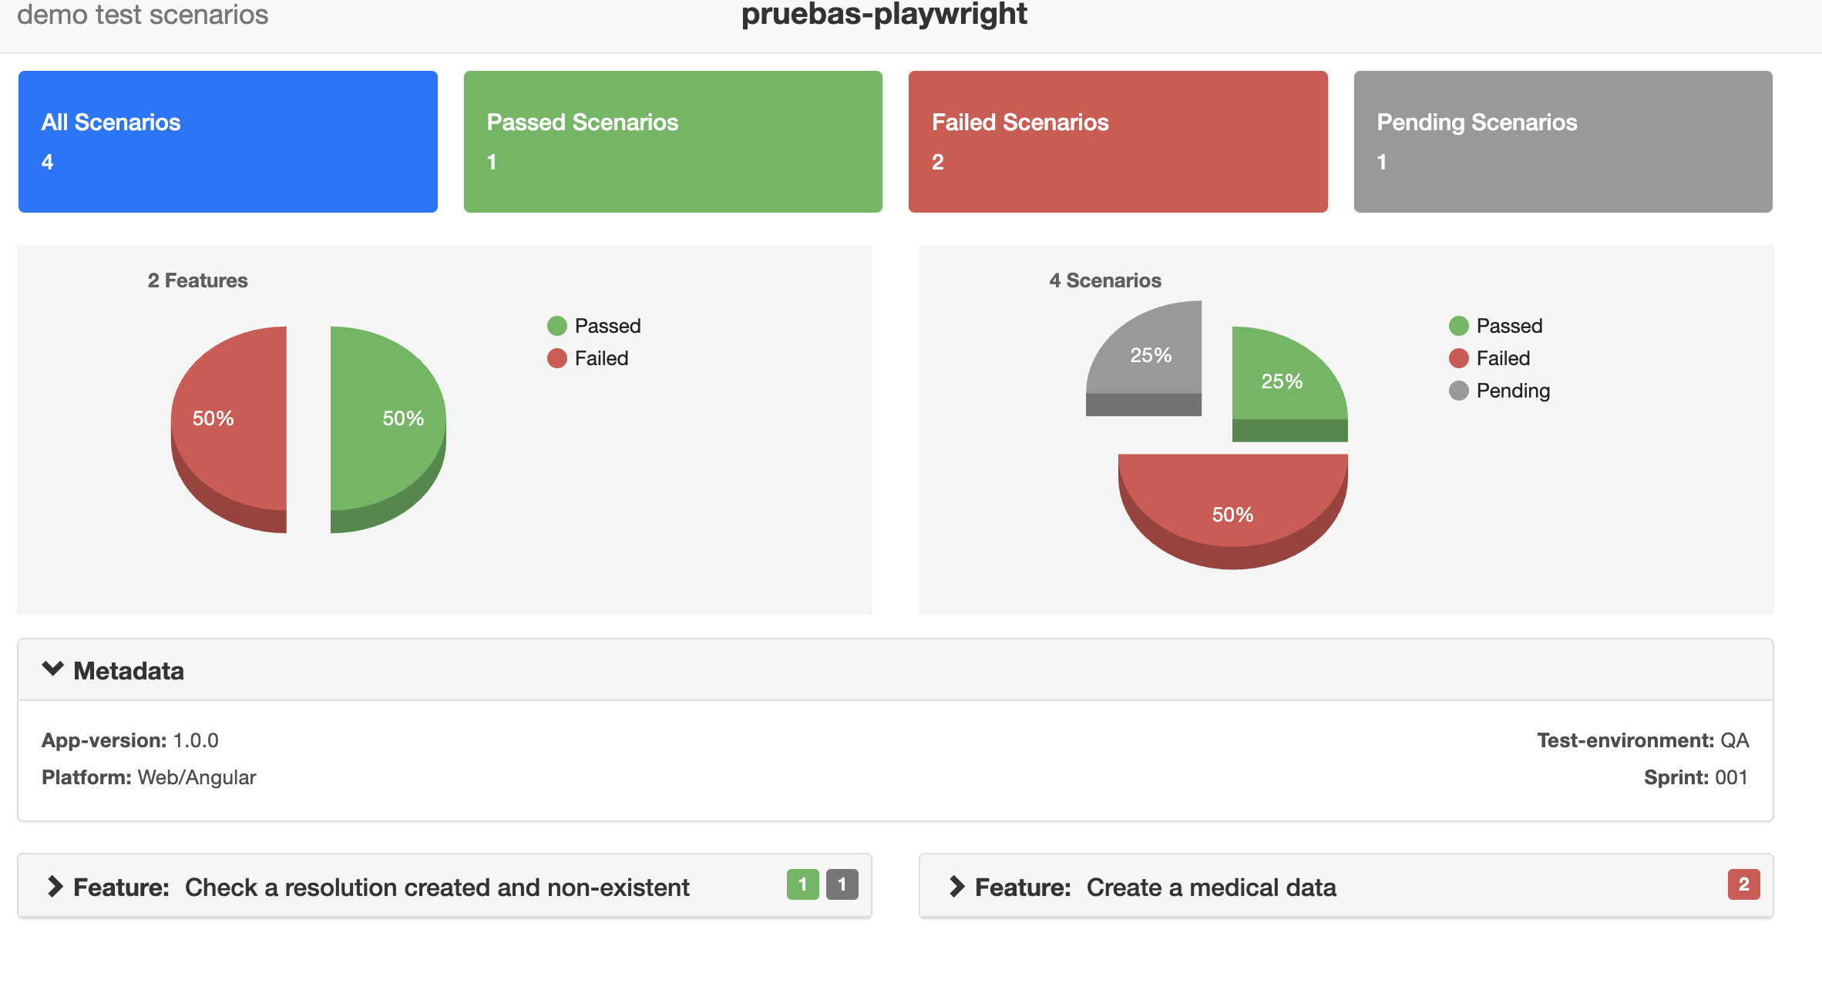This screenshot has width=1822, height=983.
Task: Click the red badge on Create medical data feature
Action: pos(1743,885)
